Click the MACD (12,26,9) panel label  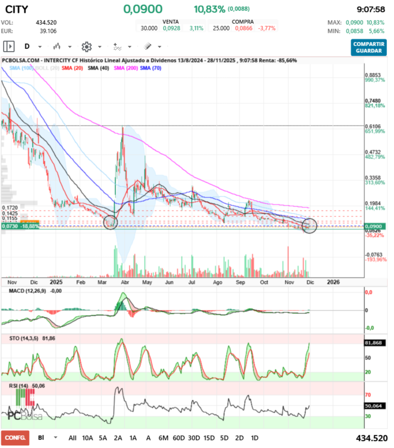point(27,291)
